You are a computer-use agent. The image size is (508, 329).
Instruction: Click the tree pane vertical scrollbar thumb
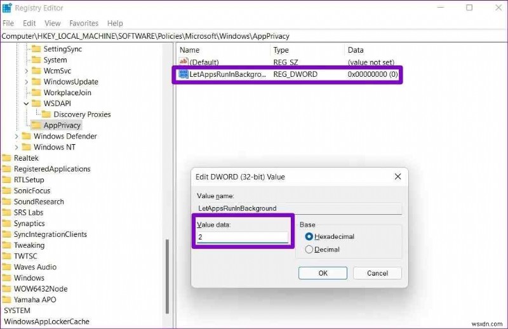pos(167,276)
